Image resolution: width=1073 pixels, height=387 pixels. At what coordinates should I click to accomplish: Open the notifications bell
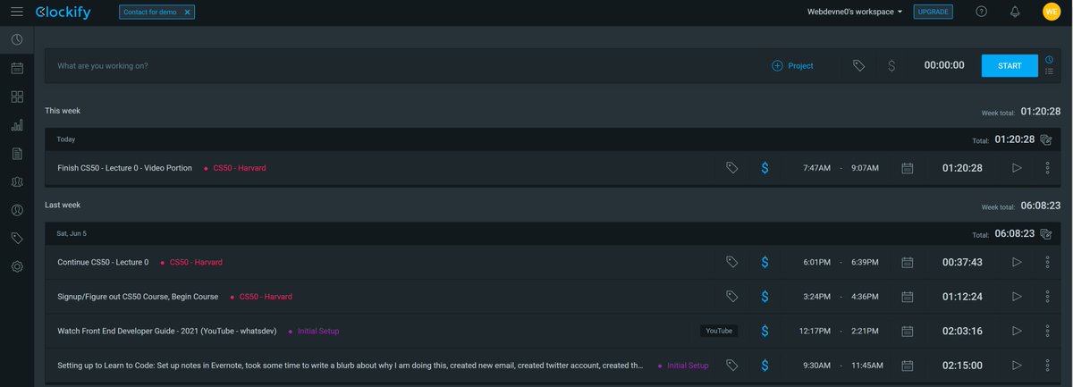(x=1015, y=12)
